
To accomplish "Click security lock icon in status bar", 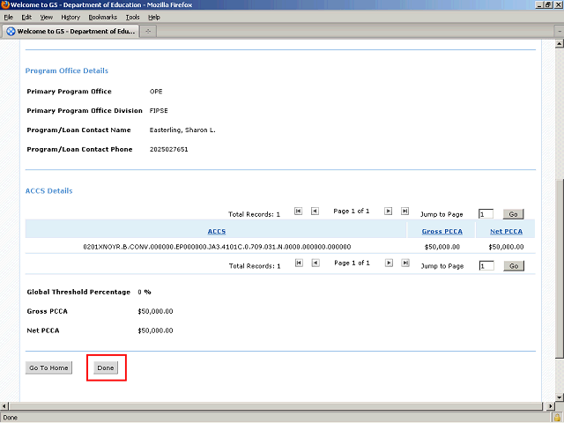I will click(558, 418).
